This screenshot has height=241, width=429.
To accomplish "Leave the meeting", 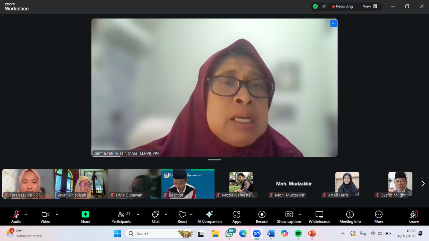I will click(x=414, y=217).
